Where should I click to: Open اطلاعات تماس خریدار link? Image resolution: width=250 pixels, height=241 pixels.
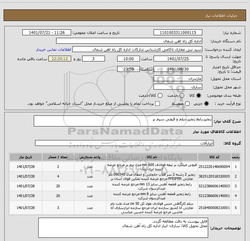click(x=54, y=49)
